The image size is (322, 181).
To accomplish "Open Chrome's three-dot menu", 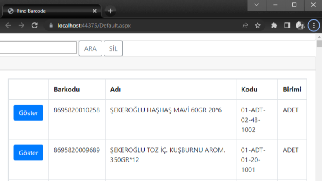I will 314,26.
